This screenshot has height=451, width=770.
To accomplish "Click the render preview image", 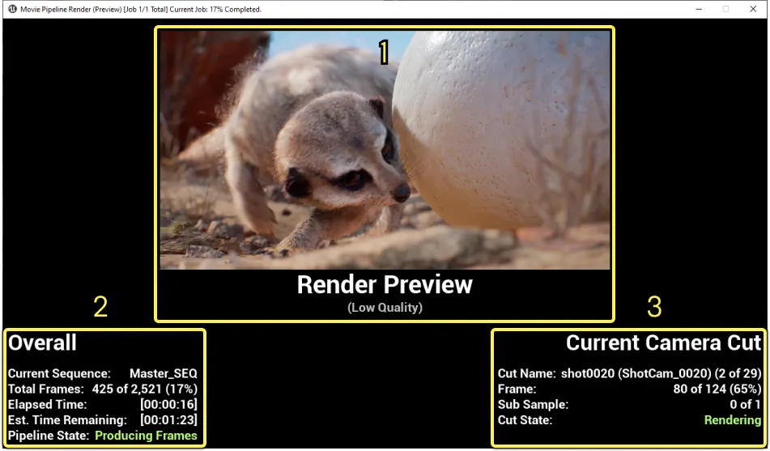I will (x=385, y=150).
